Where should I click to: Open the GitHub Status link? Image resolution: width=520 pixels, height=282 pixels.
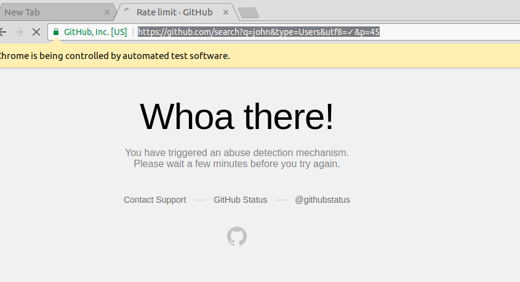tap(241, 200)
